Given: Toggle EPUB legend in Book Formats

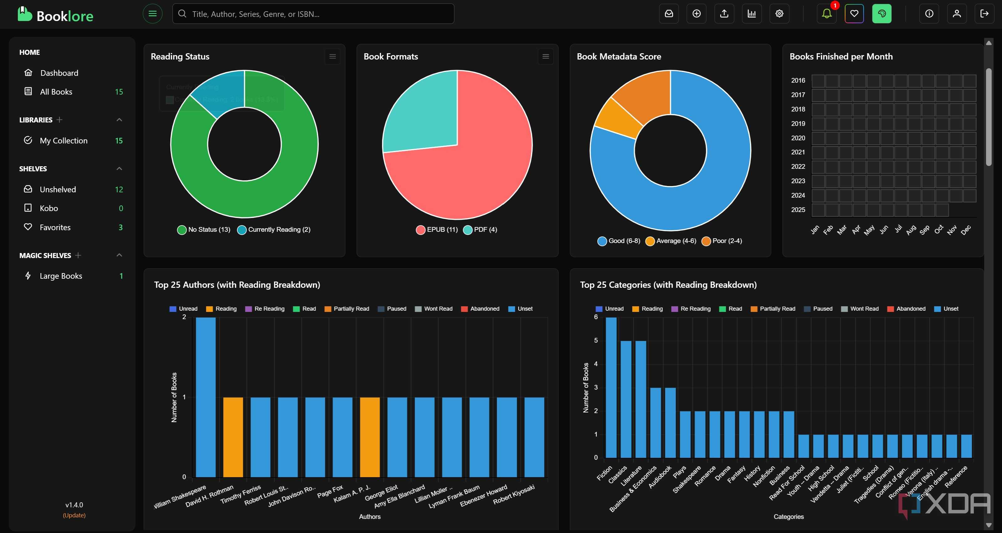Looking at the screenshot, I should [437, 230].
